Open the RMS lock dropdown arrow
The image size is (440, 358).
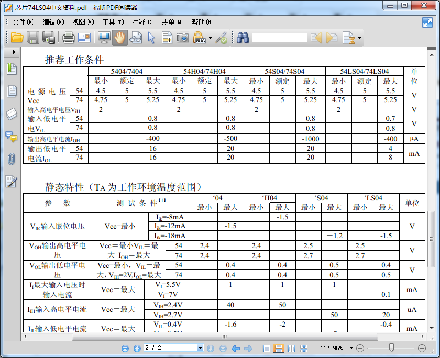(x=210, y=38)
